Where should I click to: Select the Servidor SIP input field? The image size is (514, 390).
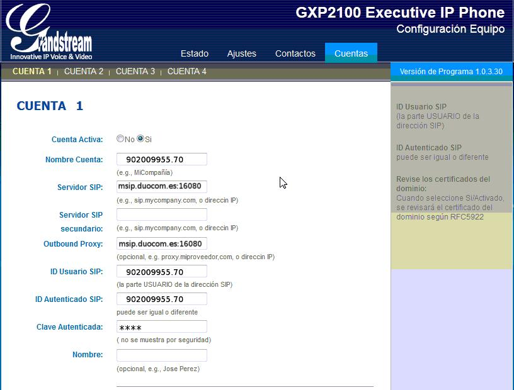(x=161, y=186)
